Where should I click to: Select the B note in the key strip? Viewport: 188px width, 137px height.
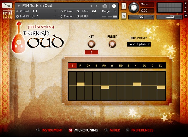[x=129, y=65]
